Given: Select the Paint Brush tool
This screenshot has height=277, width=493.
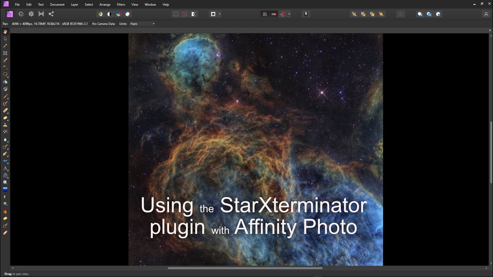Looking at the screenshot, I should point(5,96).
